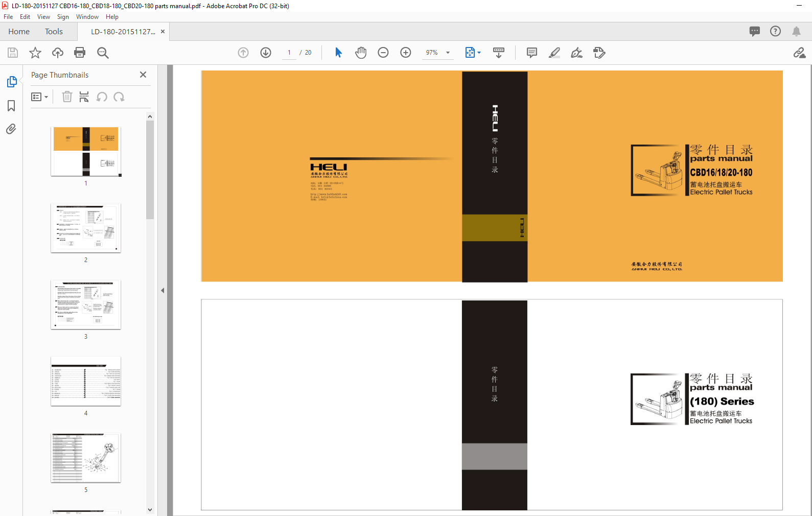
Task: Switch to the Tools tab
Action: (x=54, y=32)
